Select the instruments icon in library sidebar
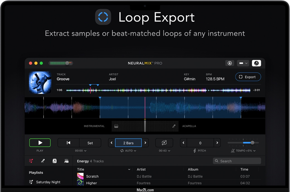Viewport: 290px width, 192px height. click(x=66, y=161)
